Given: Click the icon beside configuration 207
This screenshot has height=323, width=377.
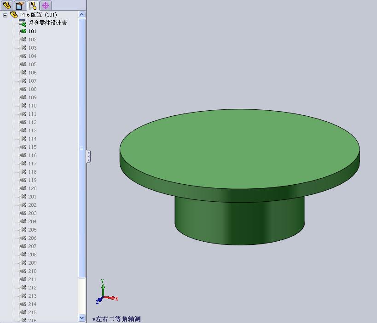Looking at the screenshot, I should [23, 246].
